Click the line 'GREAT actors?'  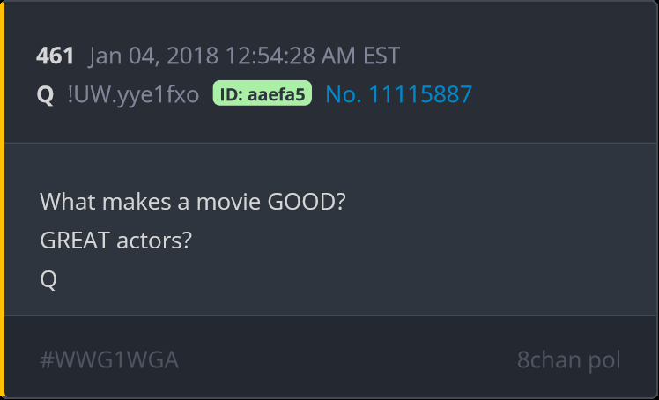[116, 241]
